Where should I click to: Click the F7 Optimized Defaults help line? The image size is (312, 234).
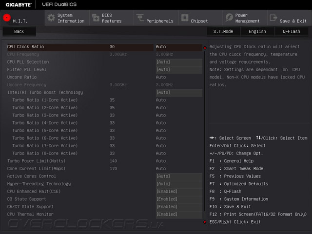pos(239,184)
